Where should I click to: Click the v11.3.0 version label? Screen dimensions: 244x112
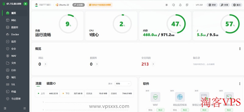coord(199,5)
